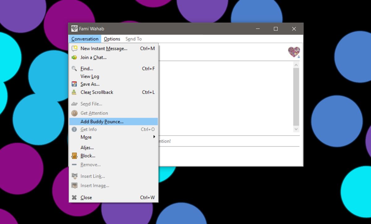This screenshot has height=224, width=371.
Task: Expand the More submenu arrow
Action: (x=154, y=137)
